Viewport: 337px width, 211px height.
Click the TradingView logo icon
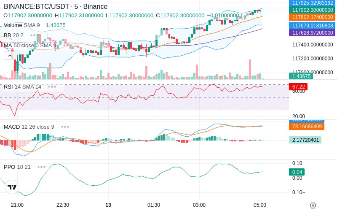point(12,187)
